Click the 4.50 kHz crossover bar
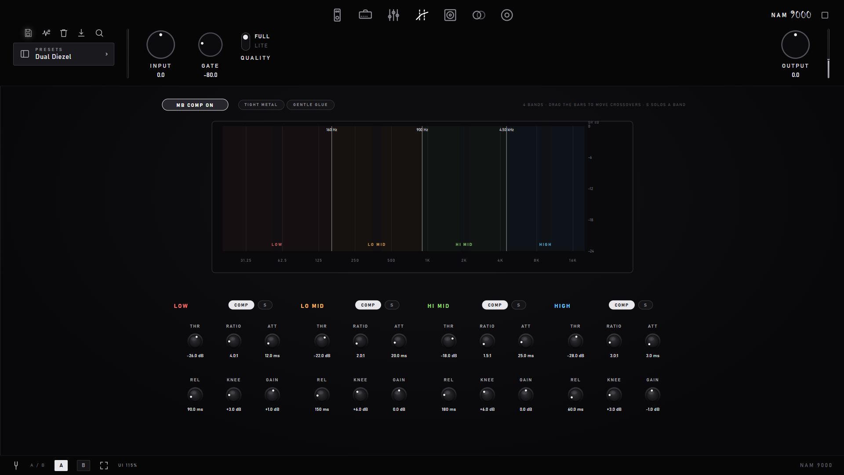The image size is (844, 475). tap(506, 189)
